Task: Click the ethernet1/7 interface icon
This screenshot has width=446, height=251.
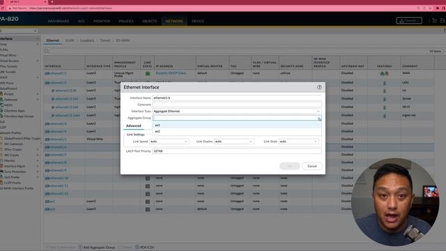Action: point(47,155)
